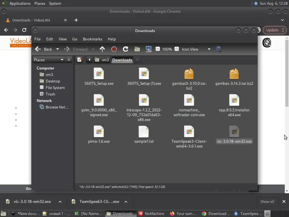Screen dimensions: 289x217
Task: Click the Search magnifier icon
Action: pyautogui.click(x=219, y=49)
